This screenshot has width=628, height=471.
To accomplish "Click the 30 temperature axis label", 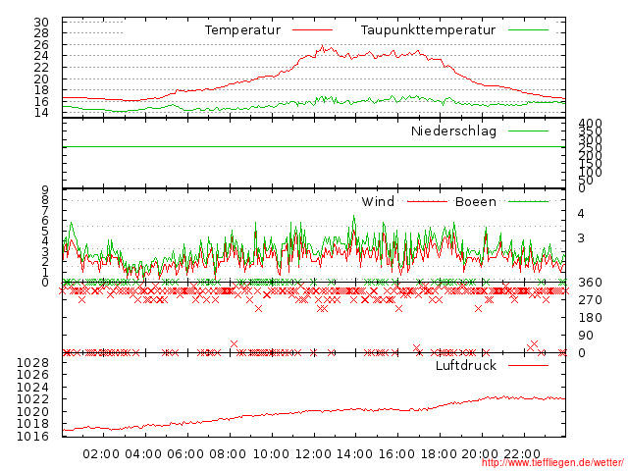I will [41, 23].
